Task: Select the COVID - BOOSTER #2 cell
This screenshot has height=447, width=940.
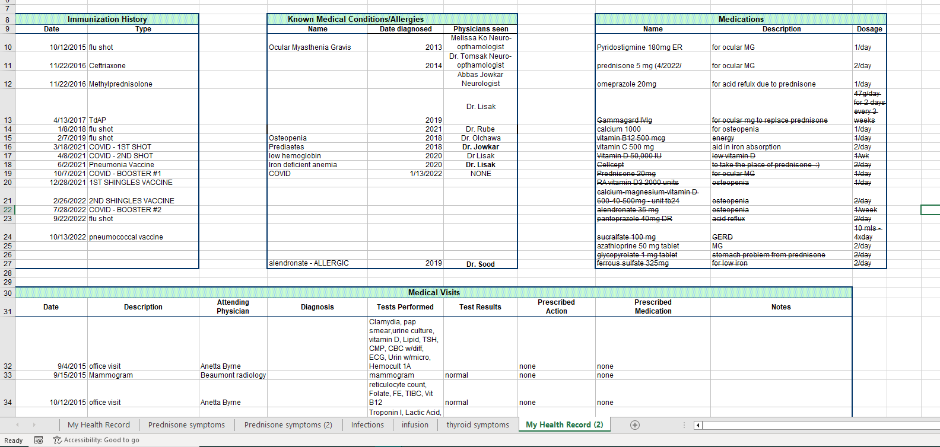Action: [x=143, y=209]
